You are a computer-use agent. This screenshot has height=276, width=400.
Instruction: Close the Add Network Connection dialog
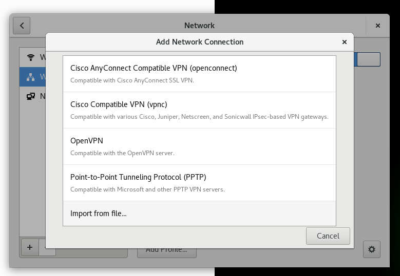pyautogui.click(x=345, y=42)
